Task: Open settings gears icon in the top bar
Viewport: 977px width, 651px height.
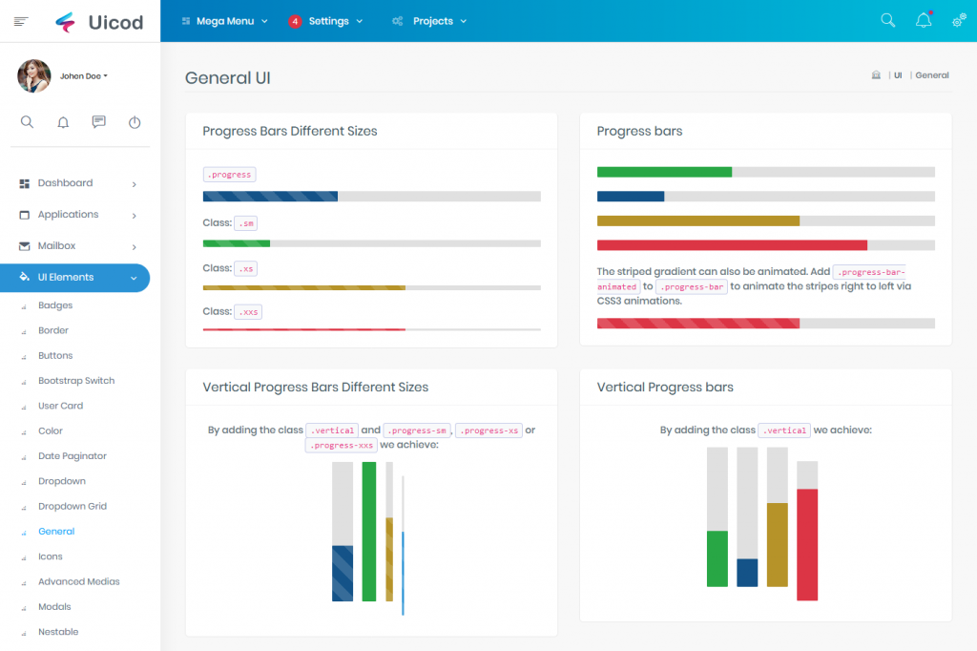Action: (x=959, y=19)
